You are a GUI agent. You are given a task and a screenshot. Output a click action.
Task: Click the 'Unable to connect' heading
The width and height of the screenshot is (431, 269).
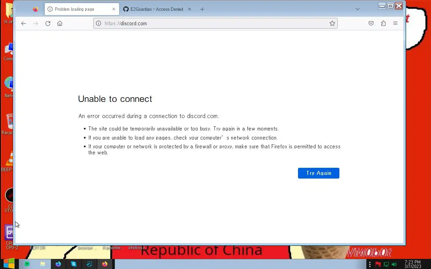coord(115,99)
